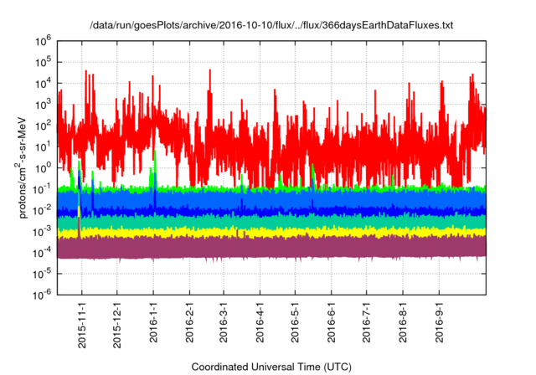Click the 10^5 y-axis tick label
536x375 pixels.
click(x=43, y=63)
